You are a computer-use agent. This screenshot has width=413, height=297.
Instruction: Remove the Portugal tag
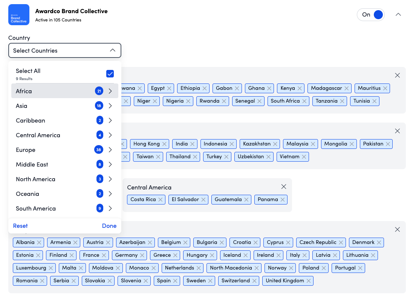(360, 268)
